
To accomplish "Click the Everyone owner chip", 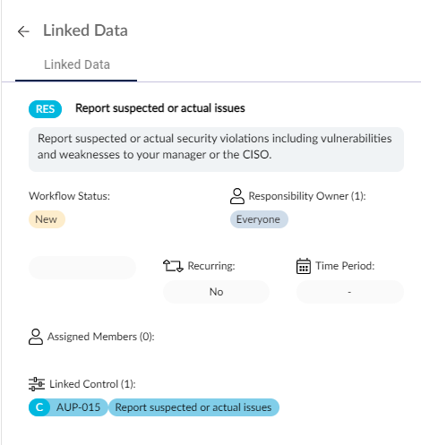I will click(x=259, y=219).
